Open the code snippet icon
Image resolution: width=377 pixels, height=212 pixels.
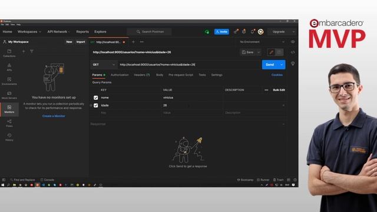[x=293, y=52]
